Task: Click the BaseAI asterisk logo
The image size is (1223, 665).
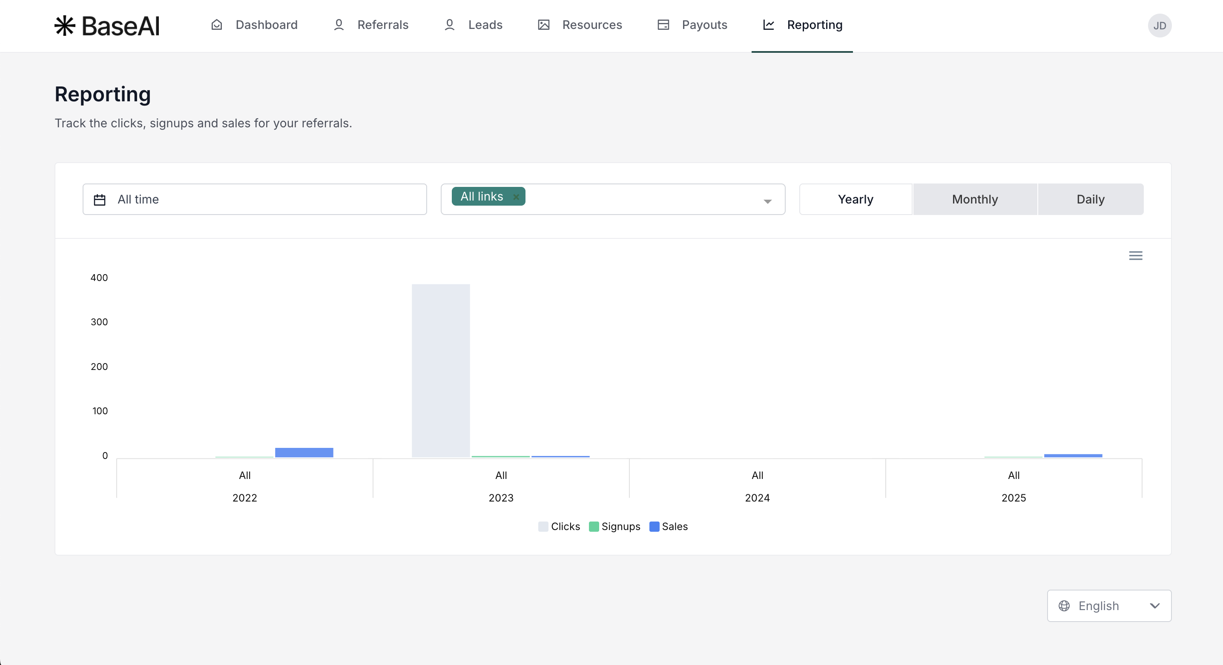Action: (65, 26)
